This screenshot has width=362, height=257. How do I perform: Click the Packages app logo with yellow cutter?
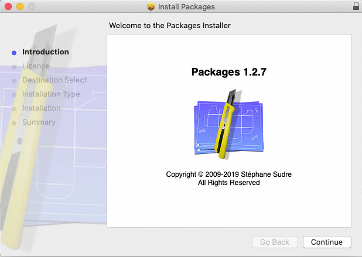(x=229, y=124)
